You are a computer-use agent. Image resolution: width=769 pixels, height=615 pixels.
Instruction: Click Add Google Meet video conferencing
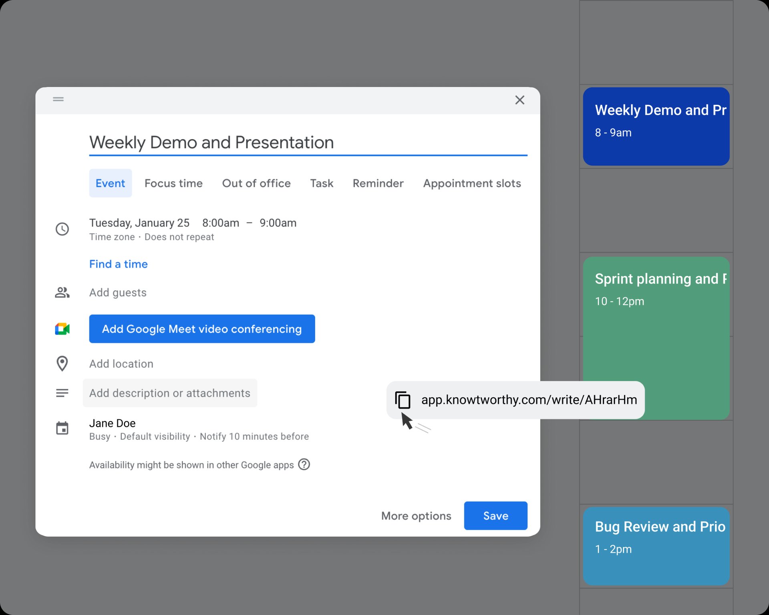coord(202,329)
